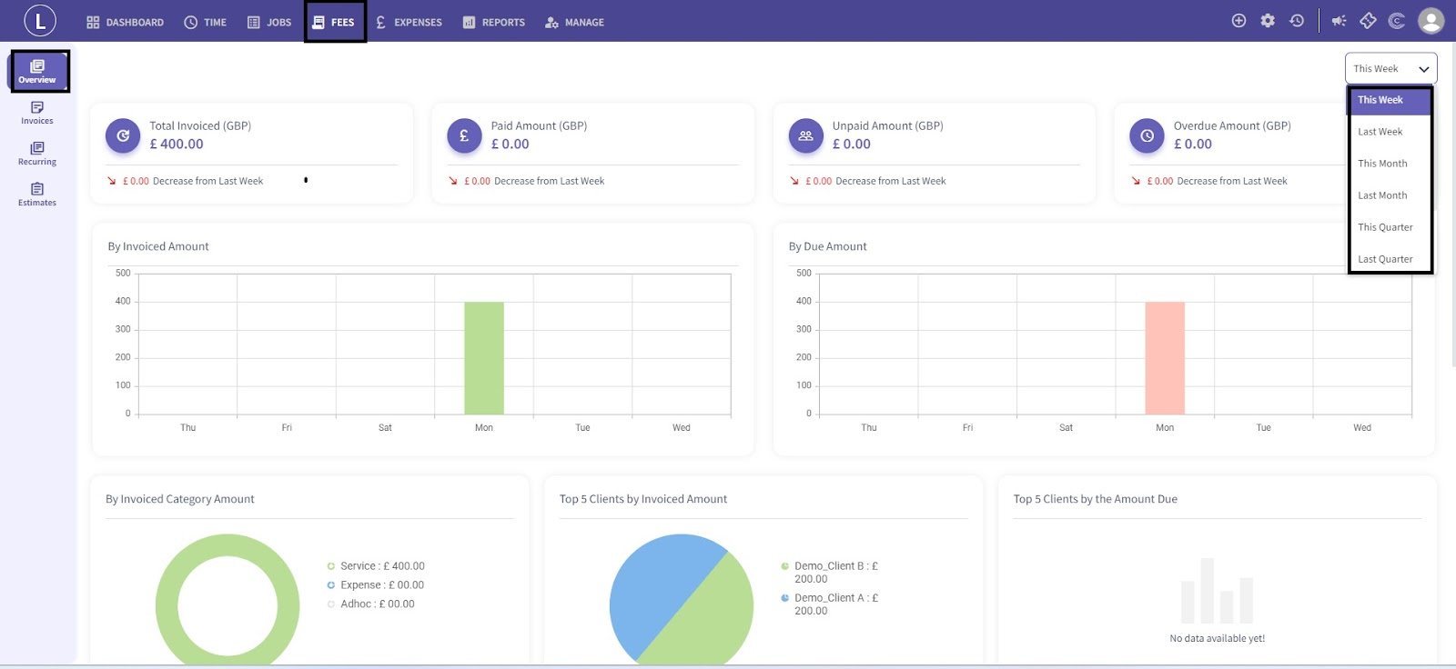Click the Overdue Amount clock icon
This screenshot has width=1456, height=669.
tap(1147, 135)
